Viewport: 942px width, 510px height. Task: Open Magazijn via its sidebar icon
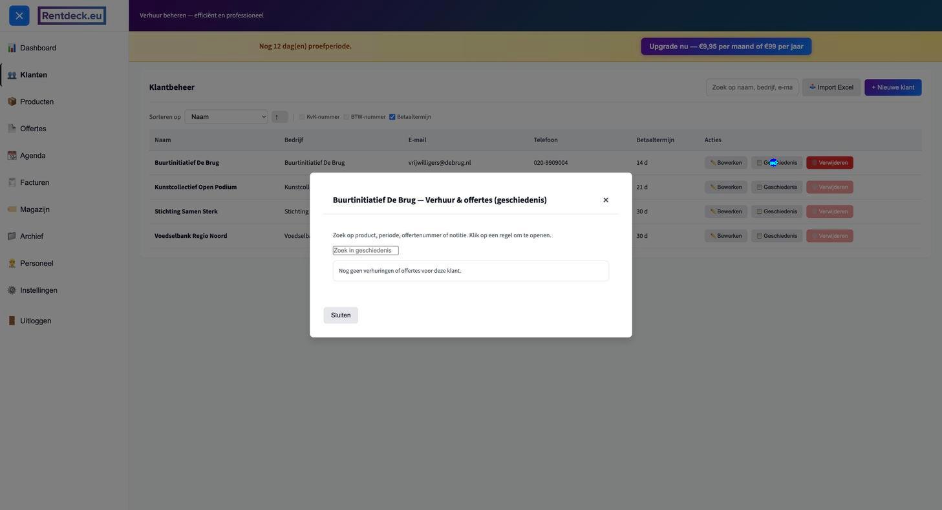tap(12, 209)
